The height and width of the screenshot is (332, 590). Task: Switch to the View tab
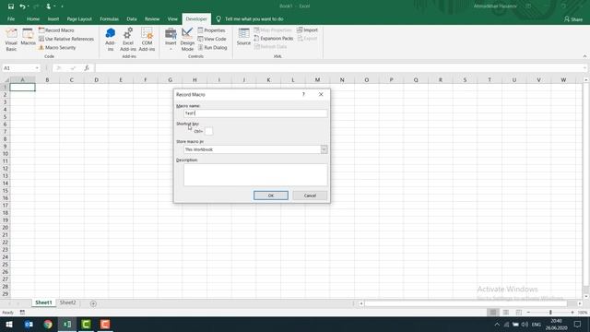pos(172,18)
